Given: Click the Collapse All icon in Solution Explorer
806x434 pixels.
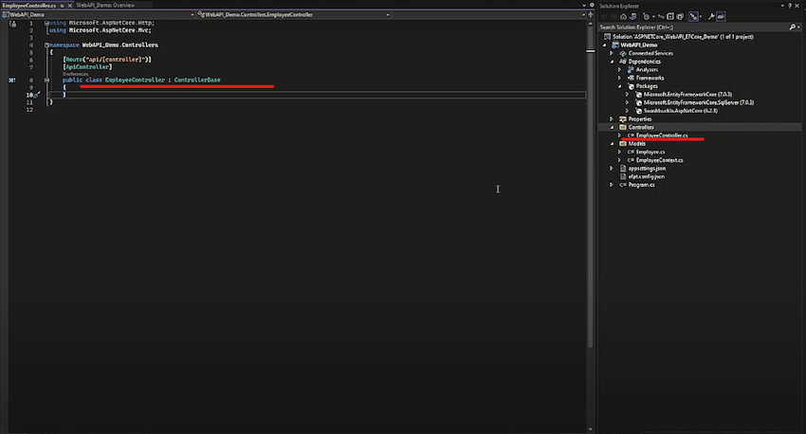Looking at the screenshot, I should click(670, 16).
